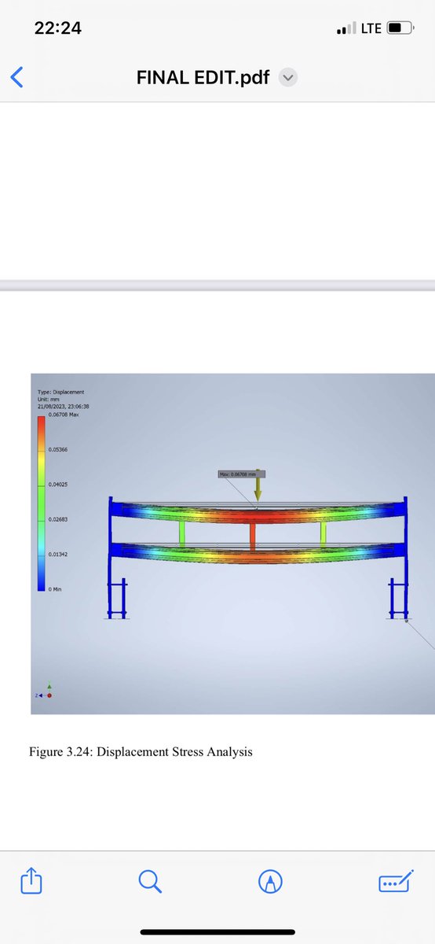Image resolution: width=435 pixels, height=944 pixels.
Task: Tap the 'Max: 0.06708 mm' probe label
Action: pyautogui.click(x=242, y=474)
